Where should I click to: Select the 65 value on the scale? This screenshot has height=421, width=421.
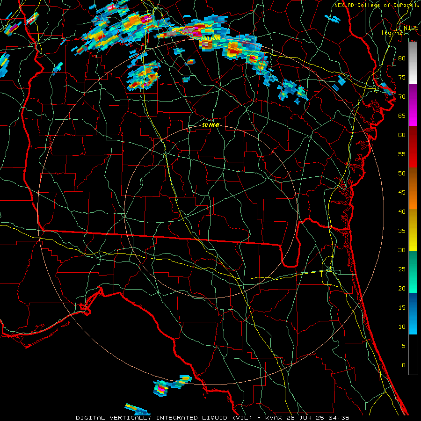tap(402, 116)
